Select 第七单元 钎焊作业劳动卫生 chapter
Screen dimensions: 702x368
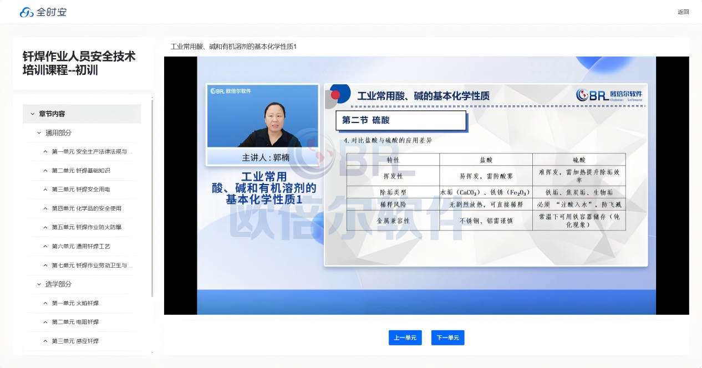coord(92,265)
